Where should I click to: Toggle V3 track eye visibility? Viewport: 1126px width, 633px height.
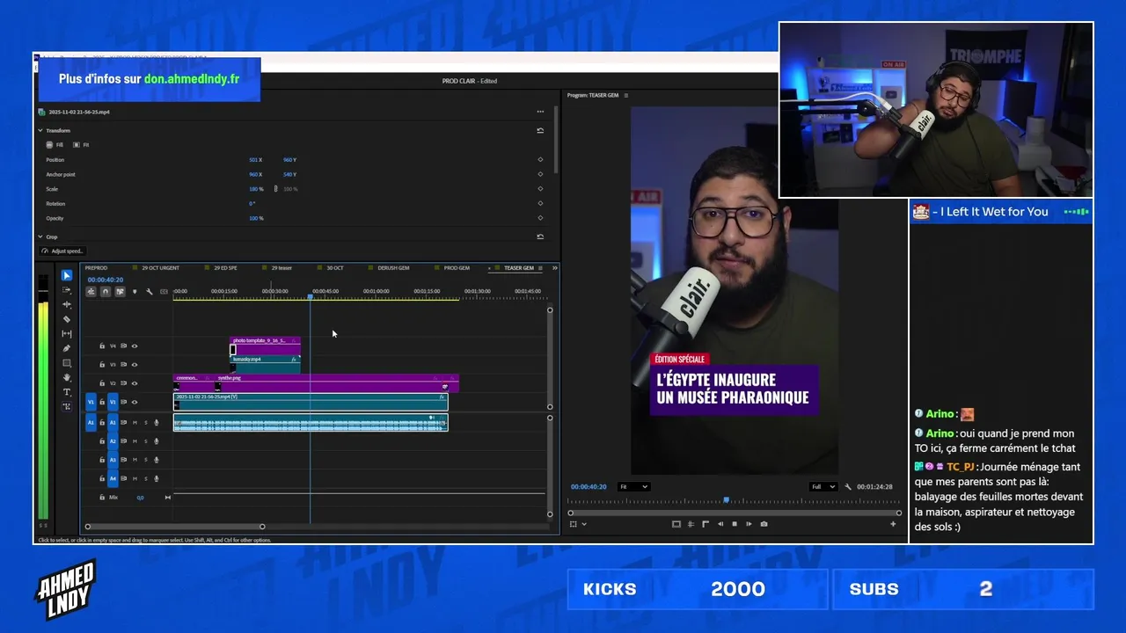point(135,364)
